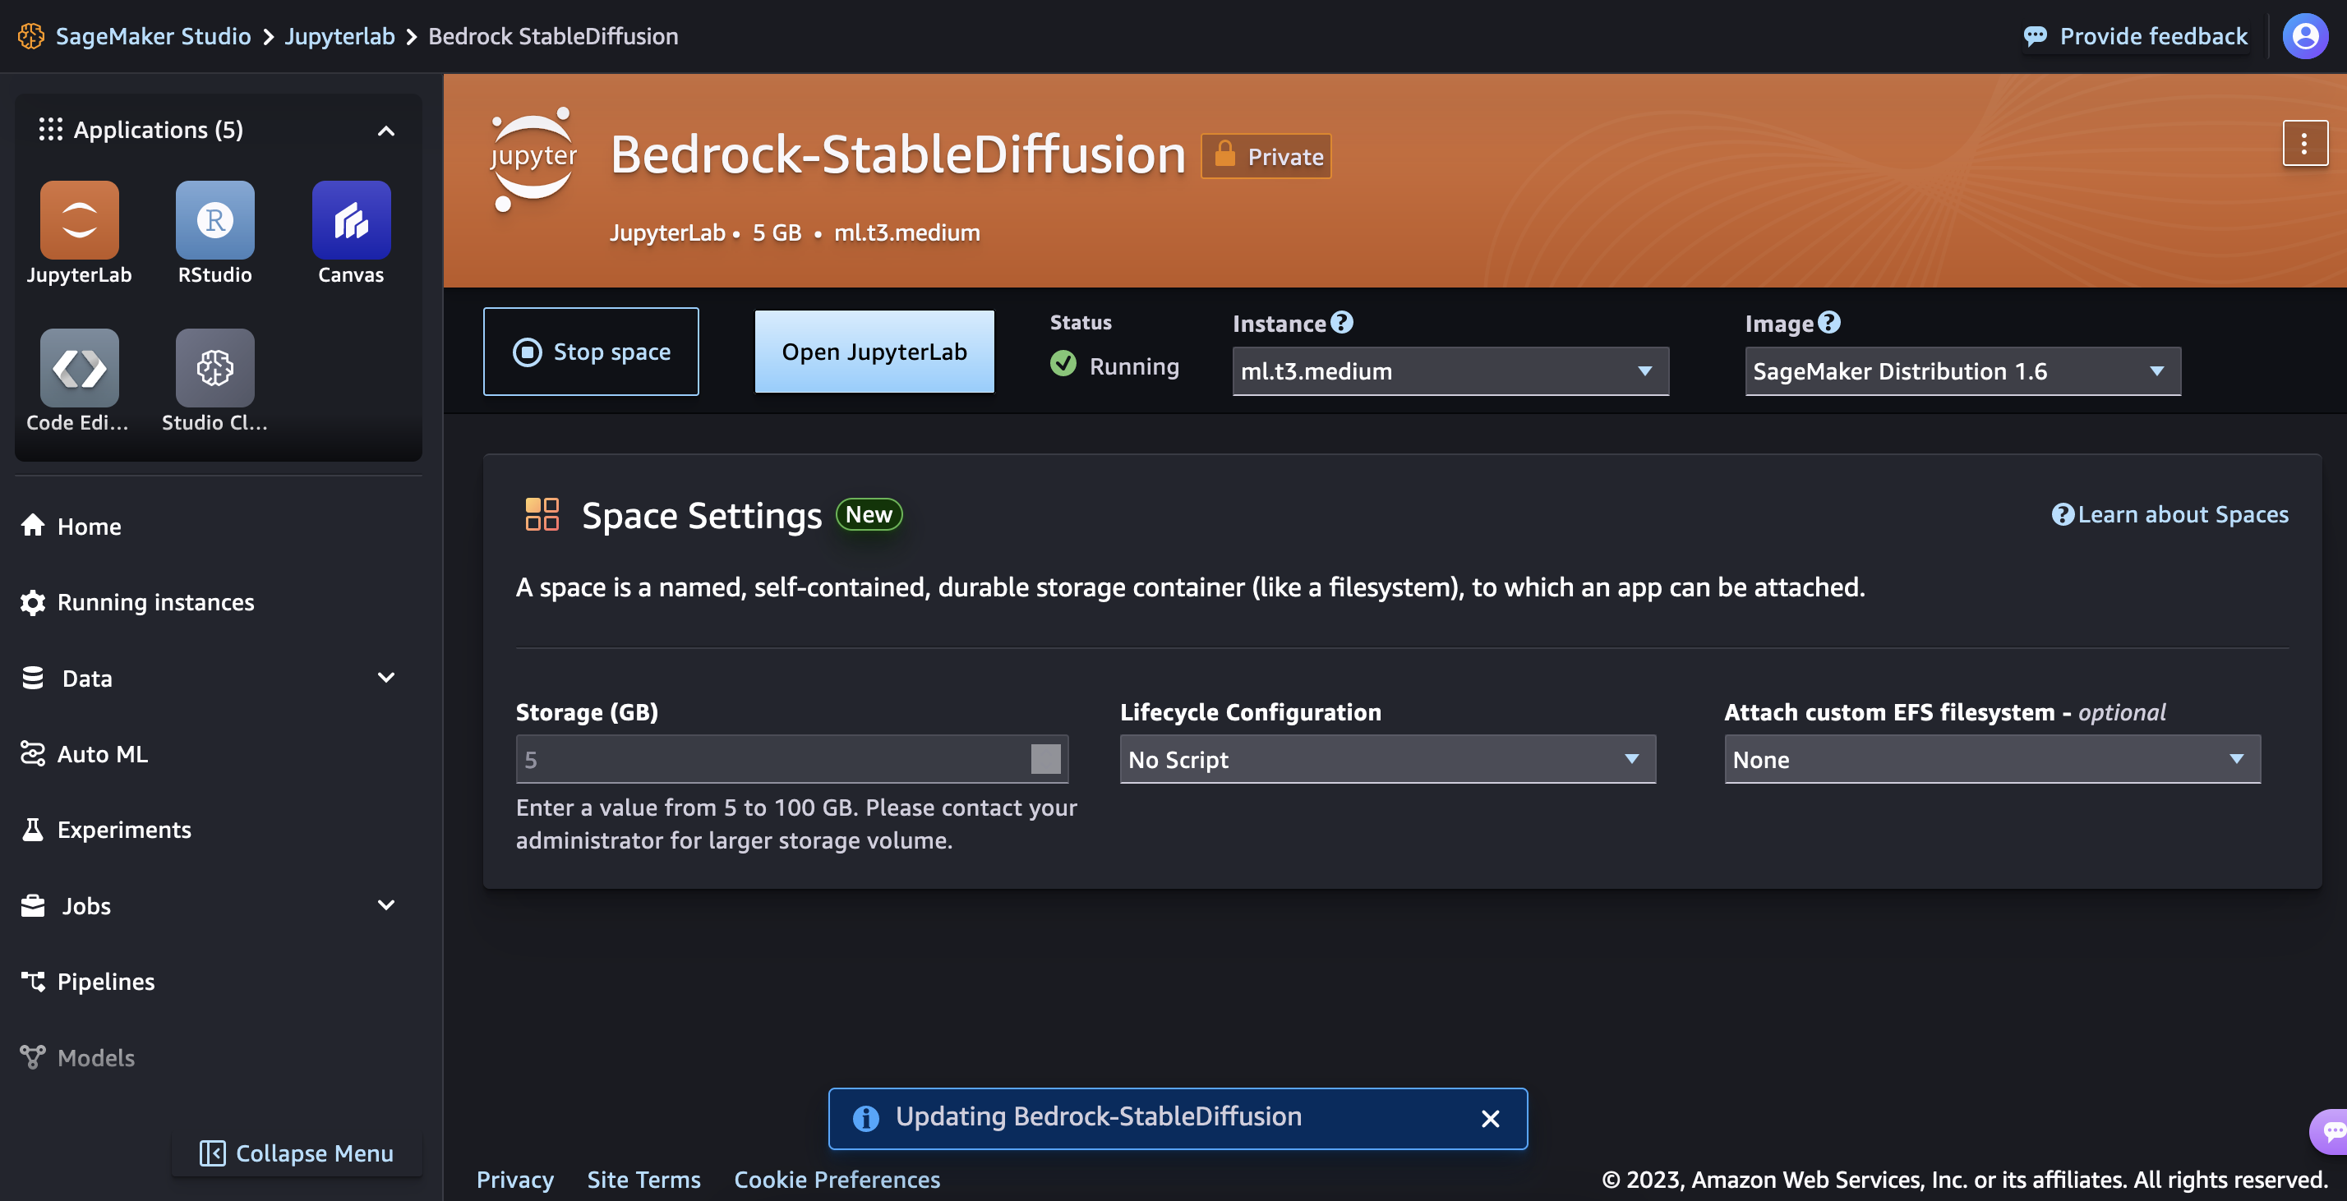Open the three-dot space options menu

[2304, 143]
